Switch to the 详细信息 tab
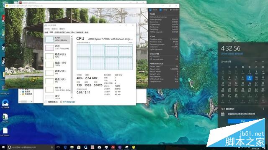Viewport: 268px width, 150px height. tap(80, 32)
